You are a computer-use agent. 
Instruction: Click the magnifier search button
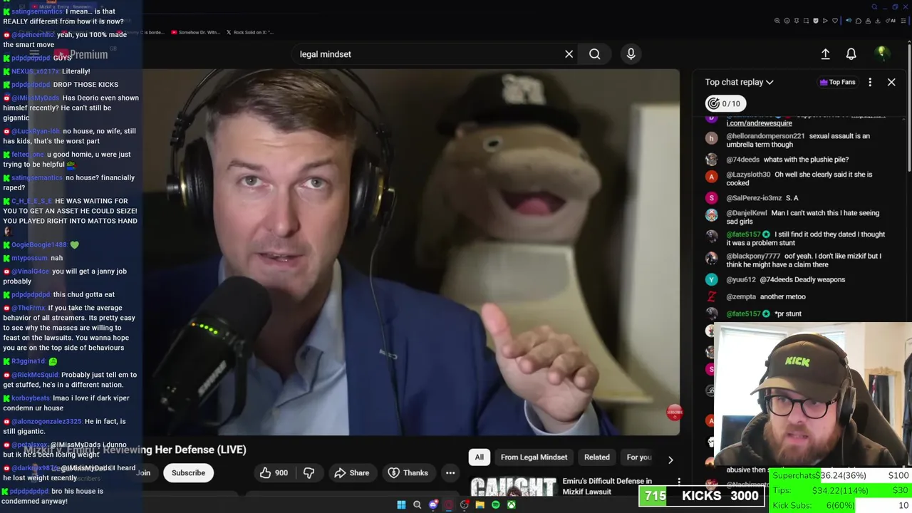pos(594,54)
